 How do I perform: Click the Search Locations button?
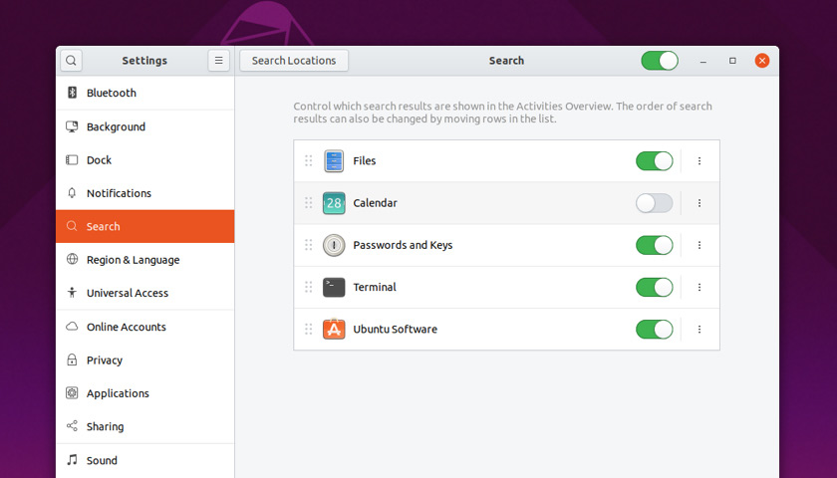(294, 61)
